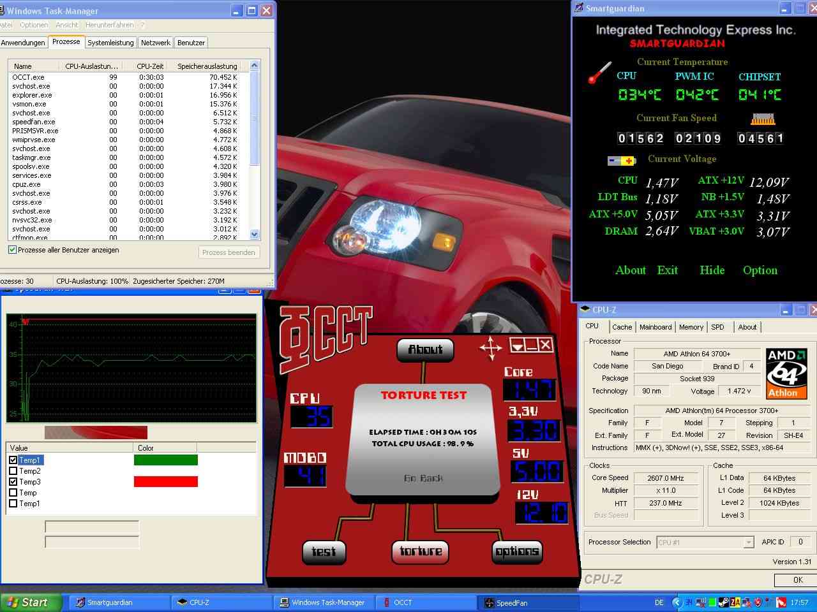The height and width of the screenshot is (612, 817).
Task: Switch to SpeedFan taskbar button
Action: tap(528, 602)
